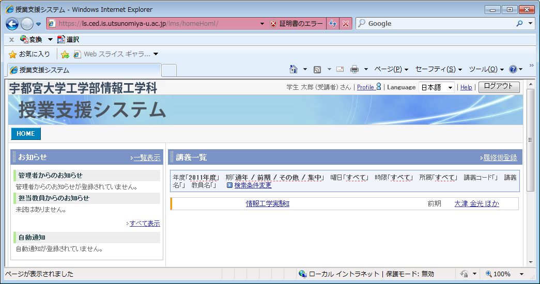This screenshot has width=540, height=284.
Task: Expand the zoom level 100% dropdown
Action: (x=521, y=274)
